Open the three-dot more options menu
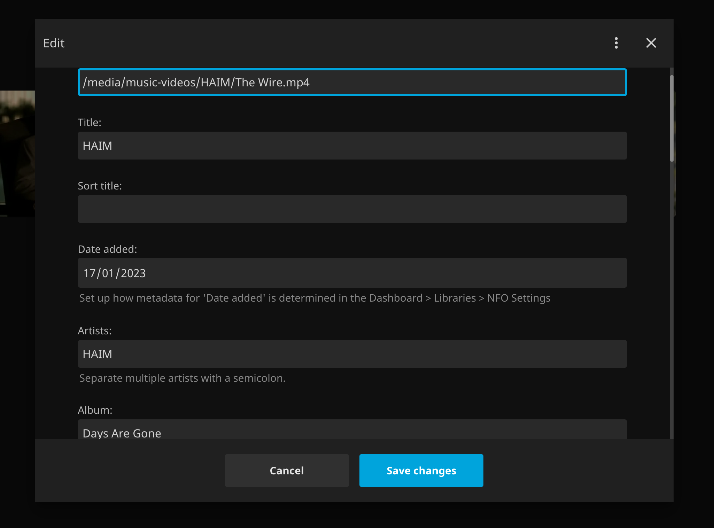 616,43
